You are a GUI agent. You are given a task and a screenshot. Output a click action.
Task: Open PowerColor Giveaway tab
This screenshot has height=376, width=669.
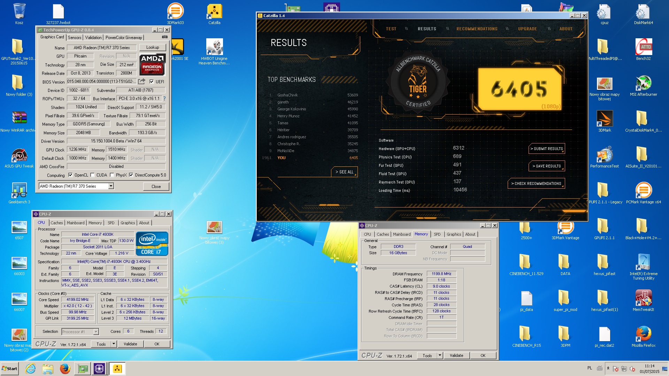click(124, 38)
